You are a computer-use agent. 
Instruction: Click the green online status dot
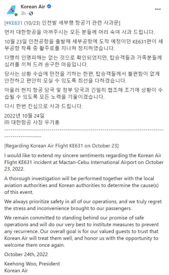click(x=16, y=15)
